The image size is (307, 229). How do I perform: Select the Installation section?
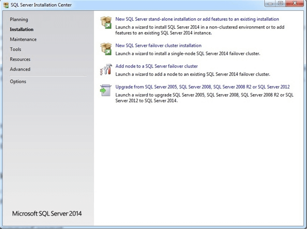(x=21, y=29)
